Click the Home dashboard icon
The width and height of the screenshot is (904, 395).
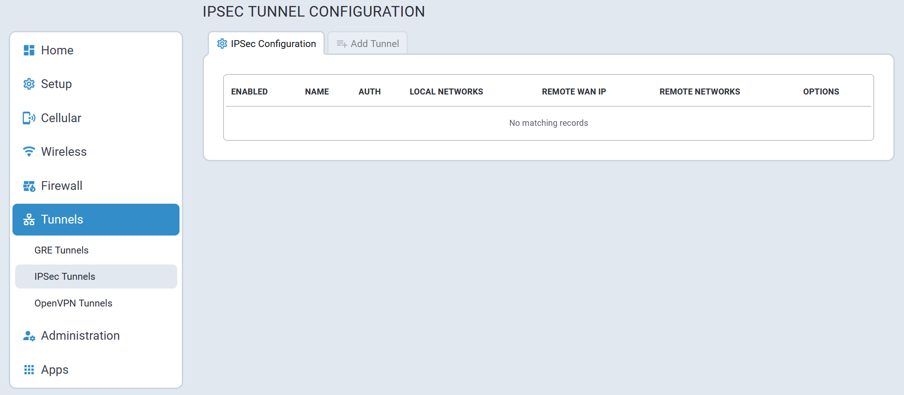(29, 50)
